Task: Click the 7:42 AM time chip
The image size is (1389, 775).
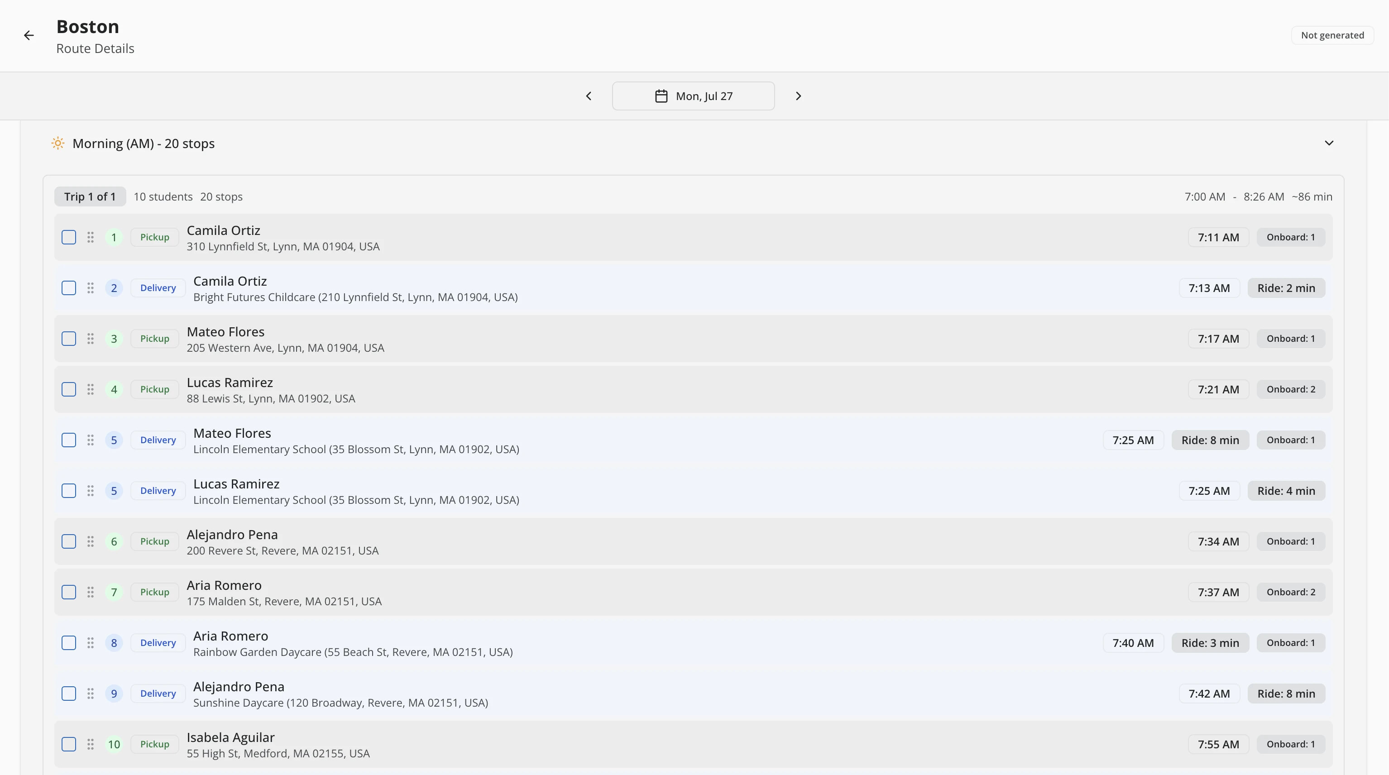Action: pos(1209,694)
